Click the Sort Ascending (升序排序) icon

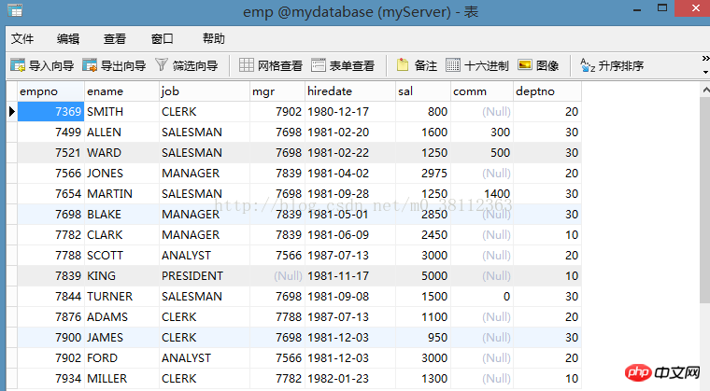click(588, 65)
